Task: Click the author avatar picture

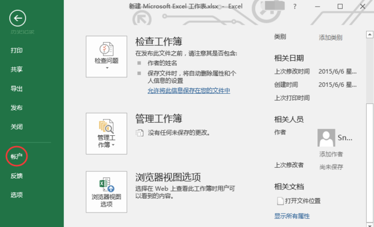Action: click(x=326, y=138)
